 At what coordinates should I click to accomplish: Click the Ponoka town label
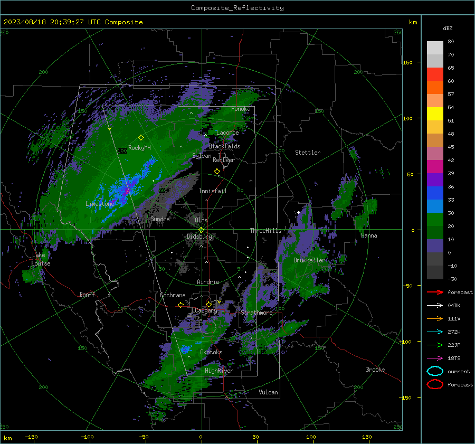tap(241, 109)
